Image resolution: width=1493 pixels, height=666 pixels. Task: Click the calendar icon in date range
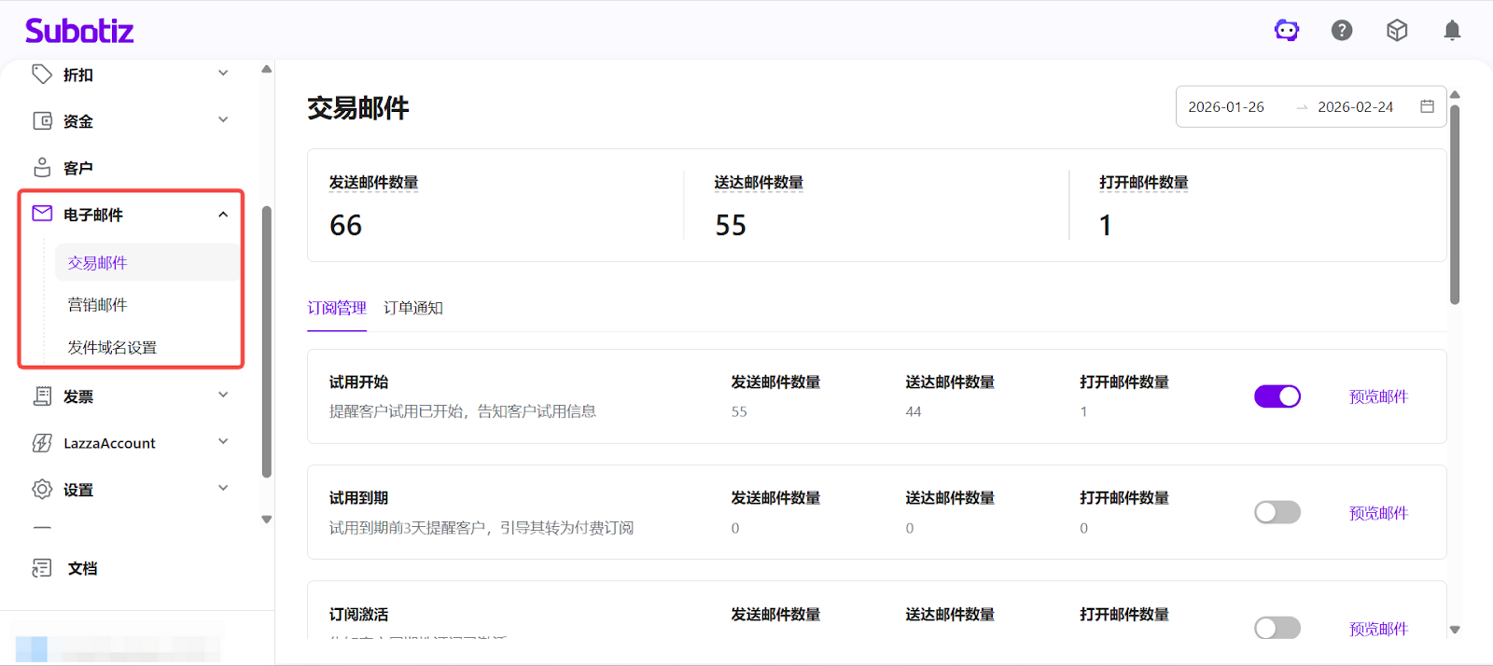pos(1427,106)
